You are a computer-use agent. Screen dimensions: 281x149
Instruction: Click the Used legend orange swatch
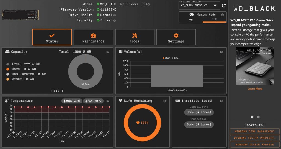point(7,69)
